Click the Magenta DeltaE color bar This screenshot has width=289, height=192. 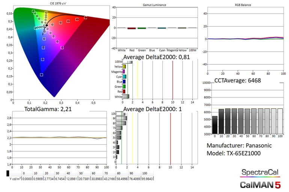click(123, 71)
